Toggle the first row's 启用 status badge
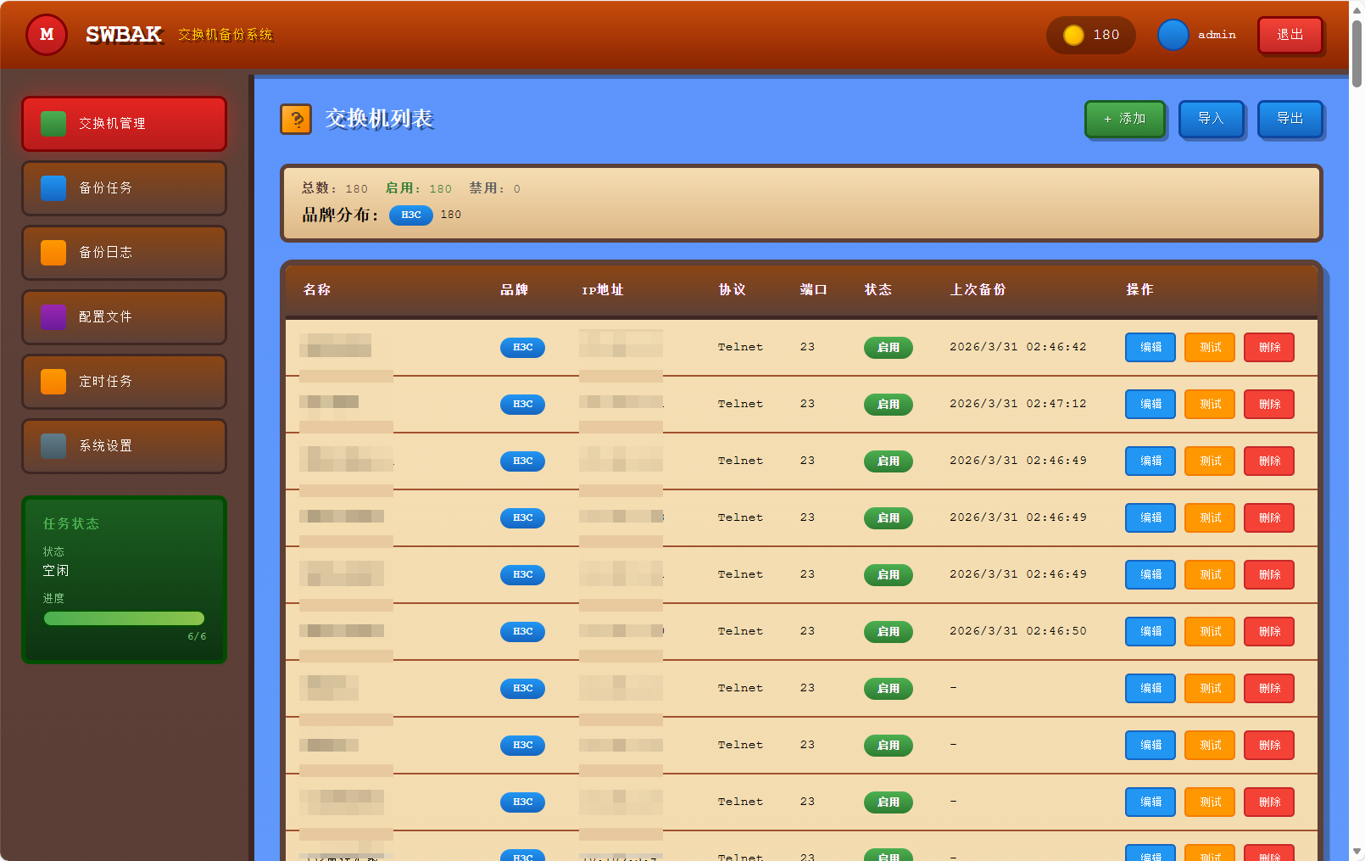1365x861 pixels. pos(888,347)
